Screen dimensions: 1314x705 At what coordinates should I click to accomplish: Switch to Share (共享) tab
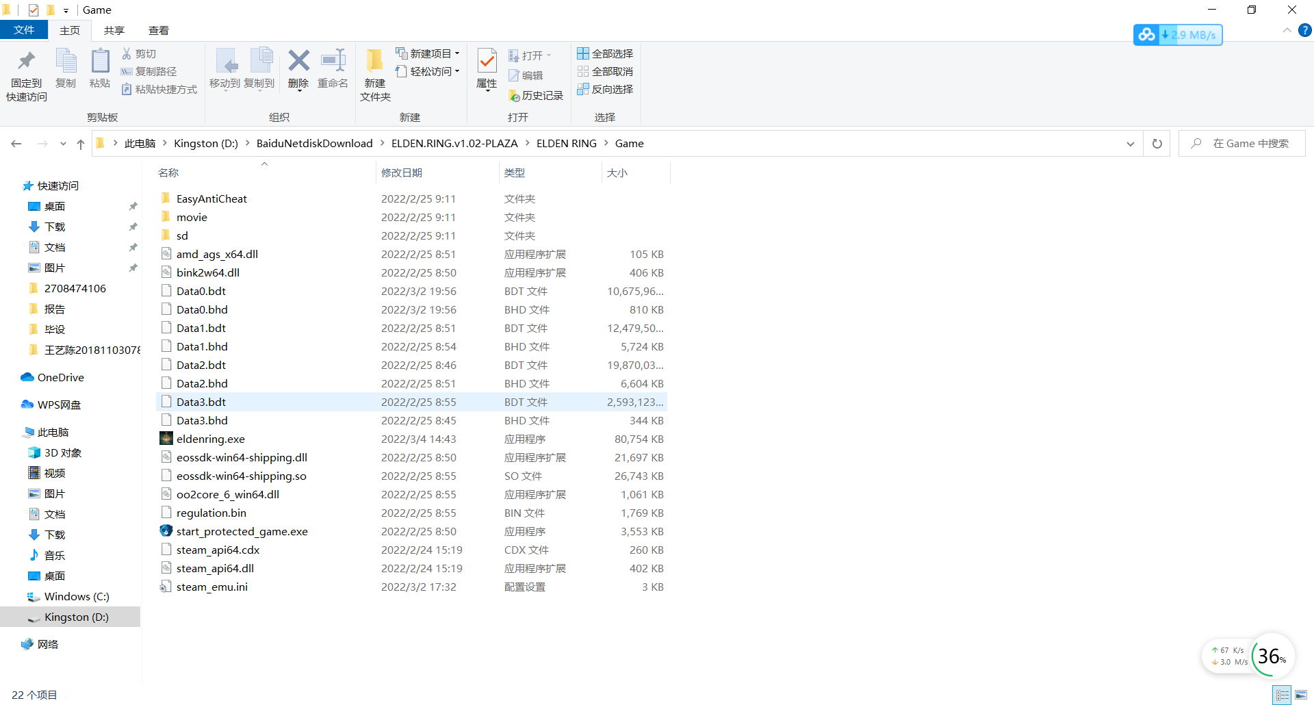click(x=114, y=30)
